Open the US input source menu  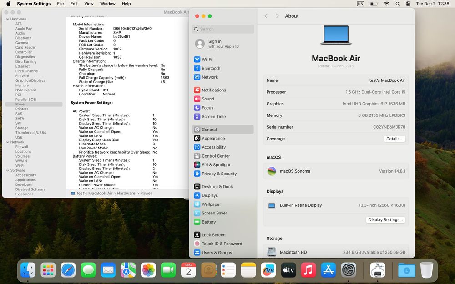tap(360, 4)
